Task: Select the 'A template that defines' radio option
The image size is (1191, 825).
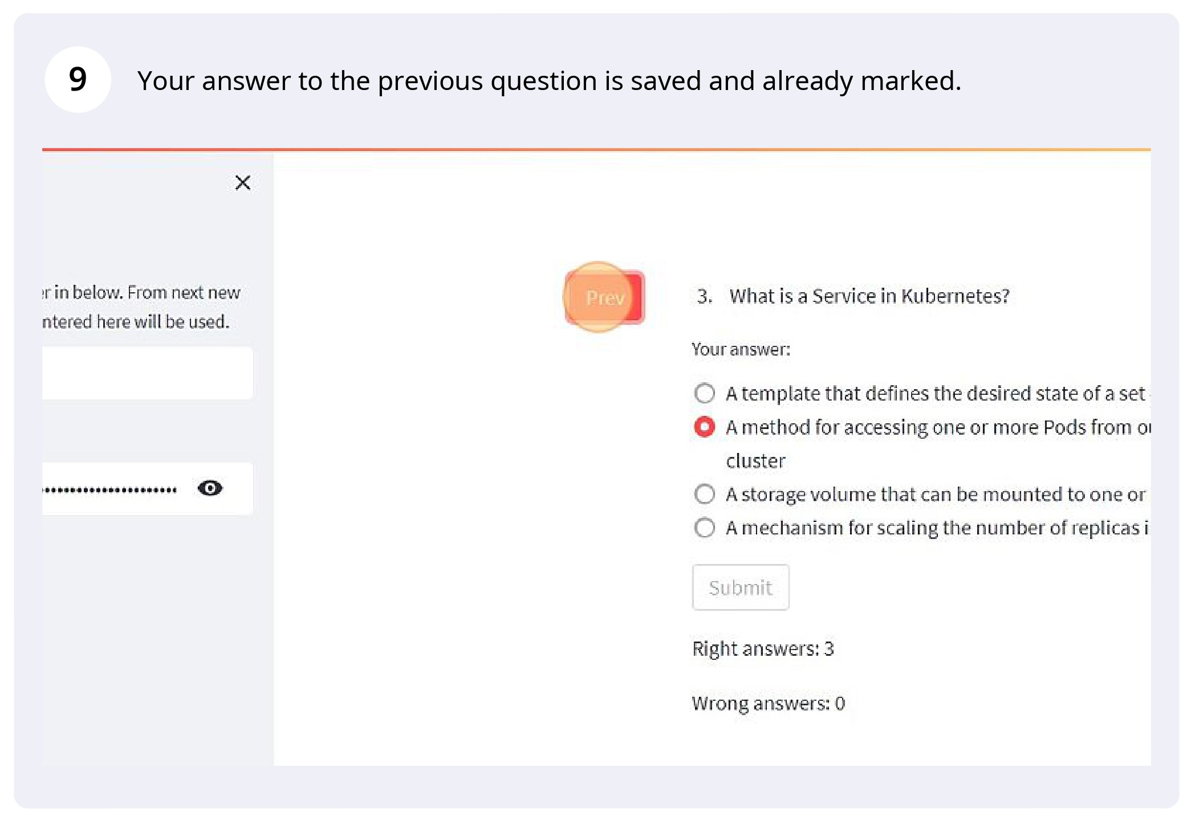Action: [705, 393]
